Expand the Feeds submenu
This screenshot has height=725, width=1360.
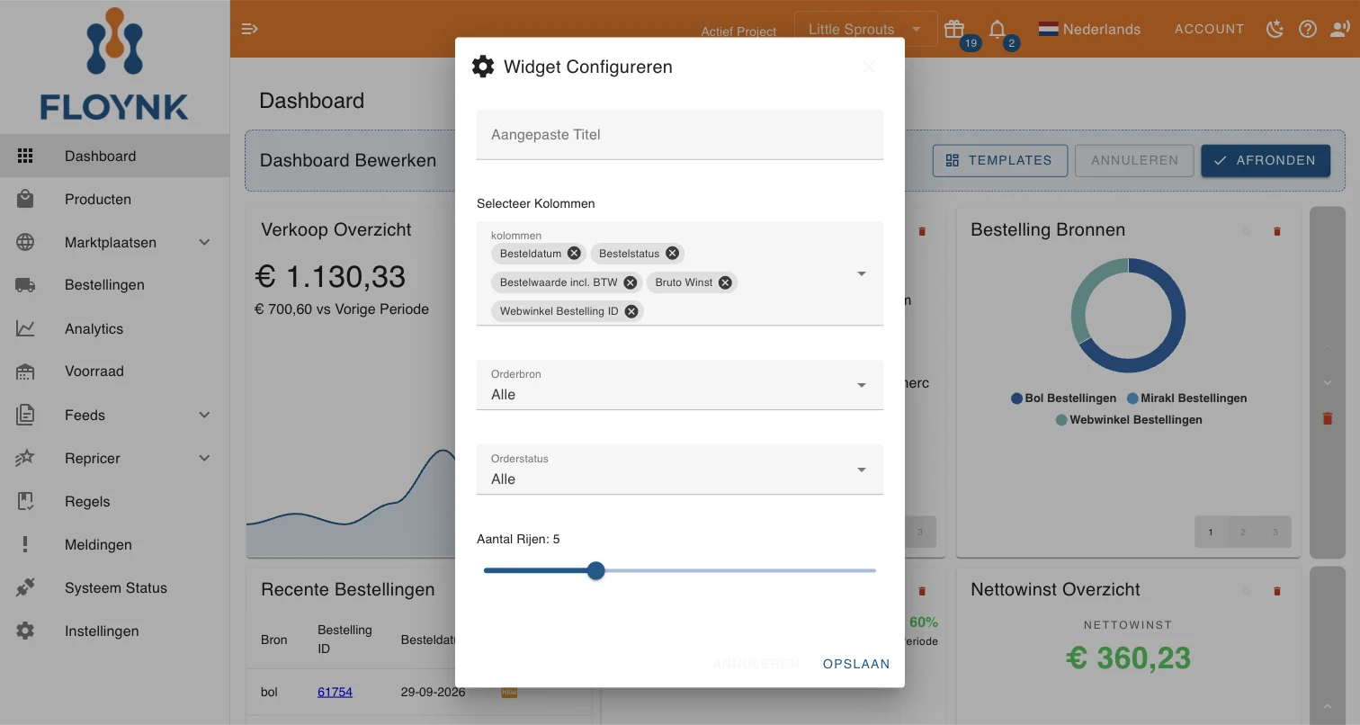204,415
